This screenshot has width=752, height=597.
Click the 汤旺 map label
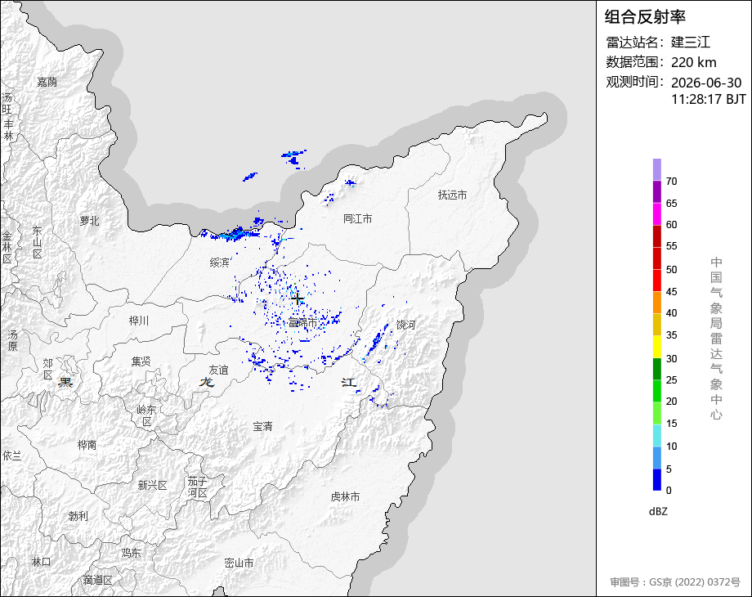pyautogui.click(x=7, y=104)
